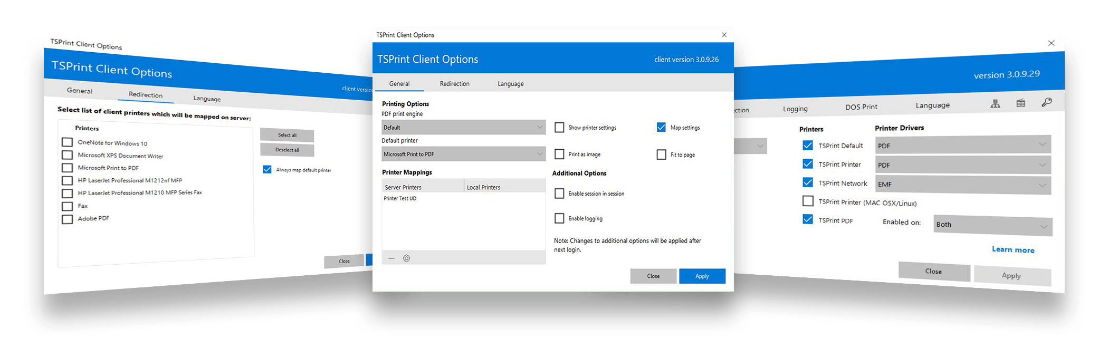Check Microsoft Print to PDF in left window
The width and height of the screenshot is (1108, 338).
pos(67,168)
